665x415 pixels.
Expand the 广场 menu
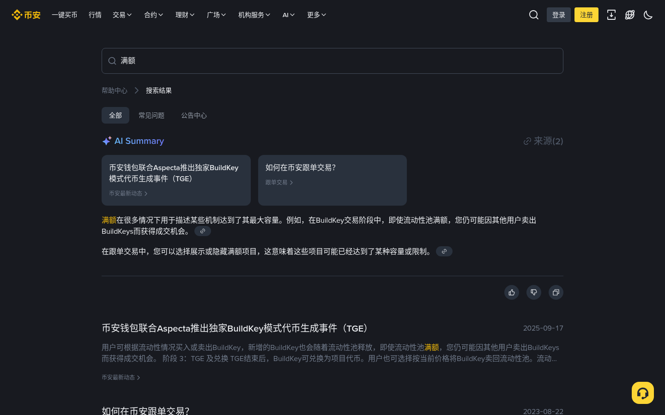click(x=217, y=15)
